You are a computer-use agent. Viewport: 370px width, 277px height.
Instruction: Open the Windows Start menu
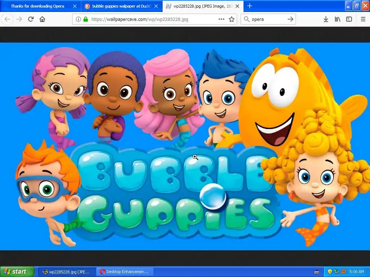pos(17,272)
